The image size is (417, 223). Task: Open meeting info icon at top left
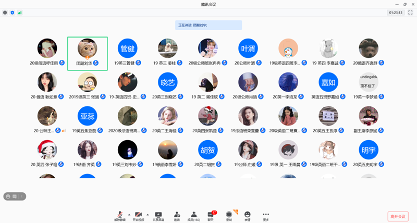(x=5, y=13)
